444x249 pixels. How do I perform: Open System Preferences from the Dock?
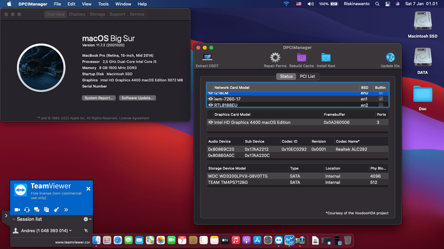tap(268, 240)
